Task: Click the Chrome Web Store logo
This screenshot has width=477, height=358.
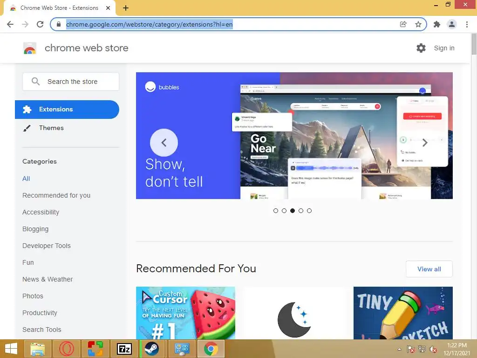Action: (x=30, y=48)
